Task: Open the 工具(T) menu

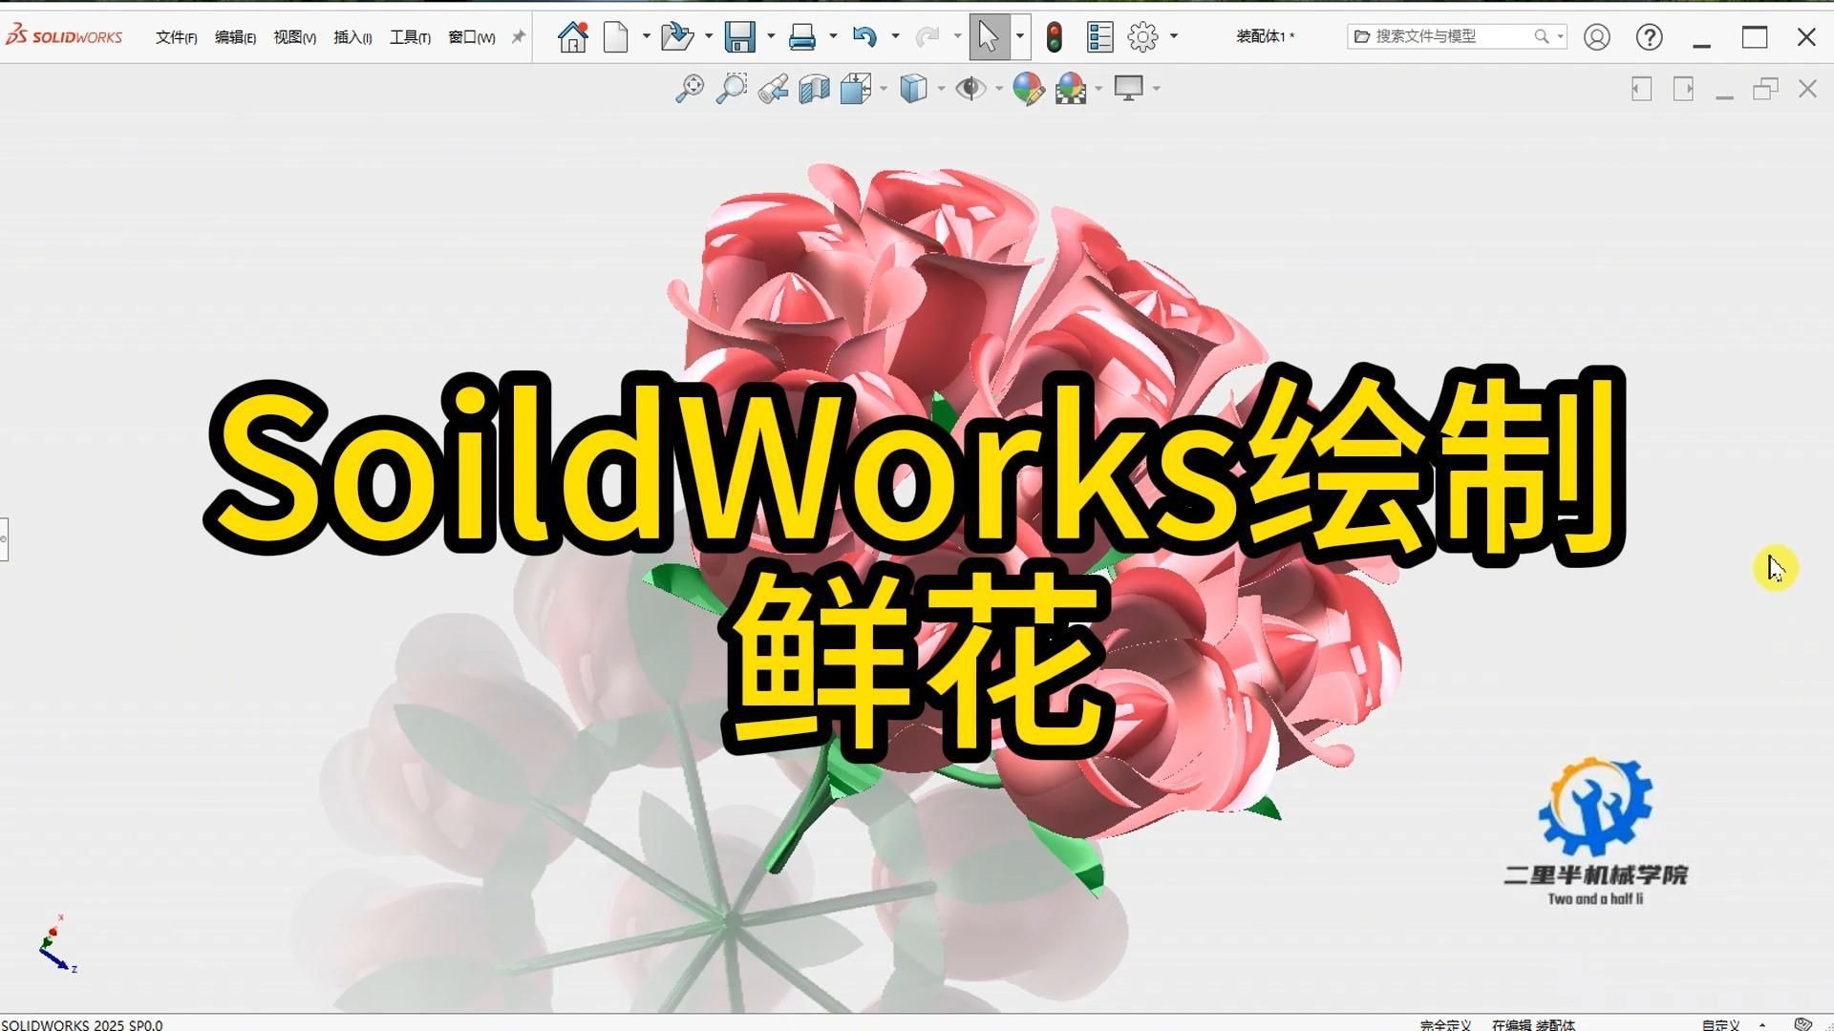Action: tap(410, 37)
